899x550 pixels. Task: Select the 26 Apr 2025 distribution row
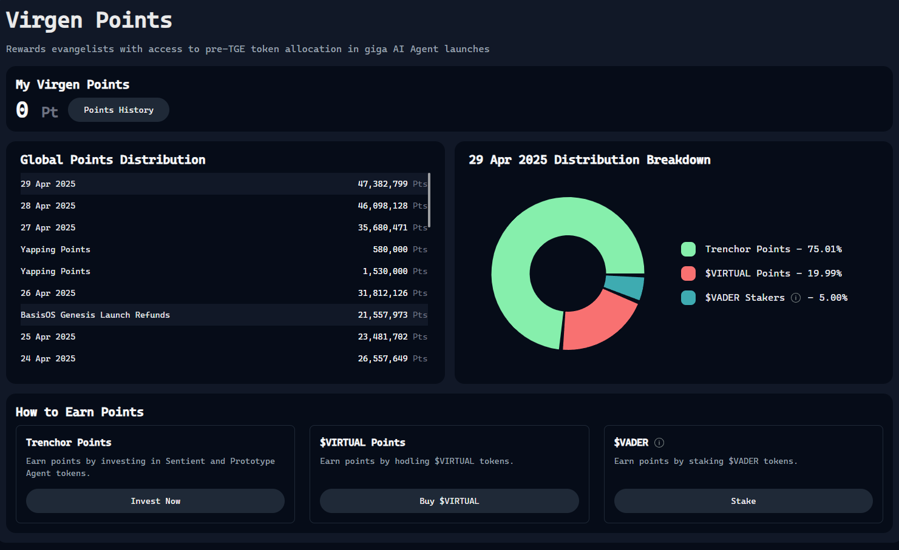click(223, 293)
